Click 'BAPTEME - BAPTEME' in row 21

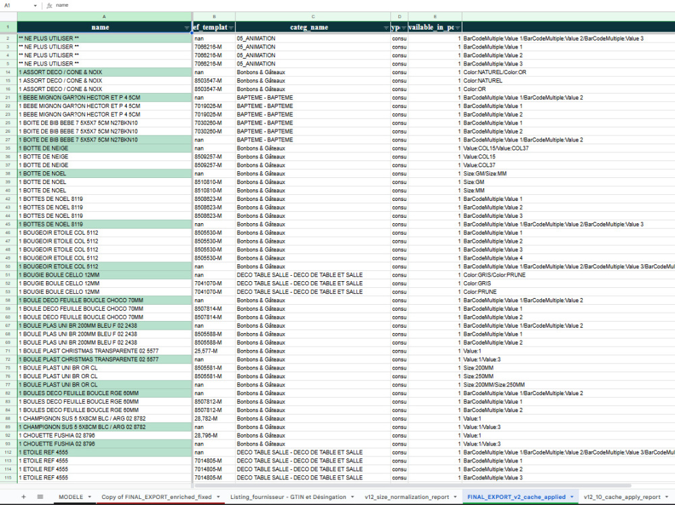click(x=313, y=98)
